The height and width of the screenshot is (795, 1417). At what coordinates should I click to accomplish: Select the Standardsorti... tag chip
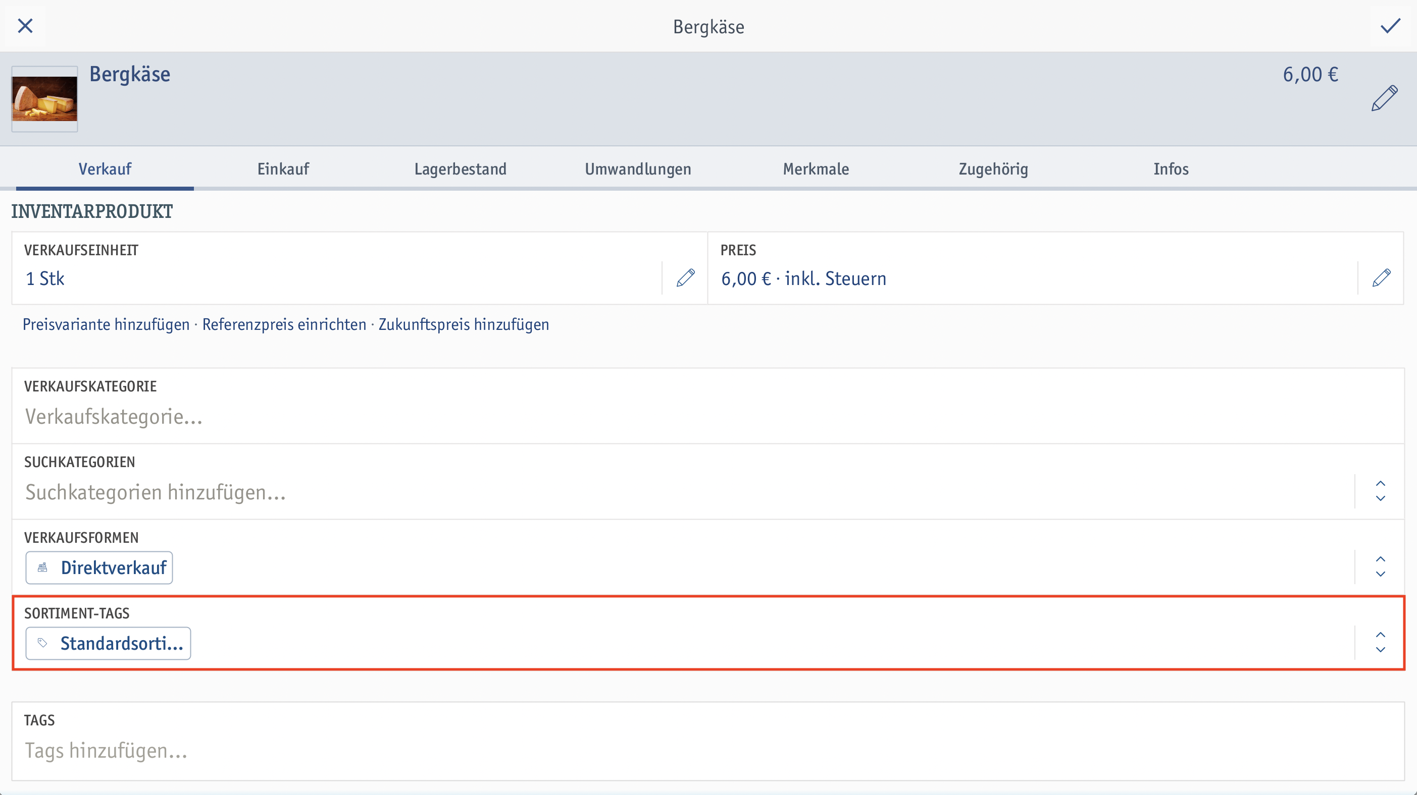pyautogui.click(x=109, y=643)
